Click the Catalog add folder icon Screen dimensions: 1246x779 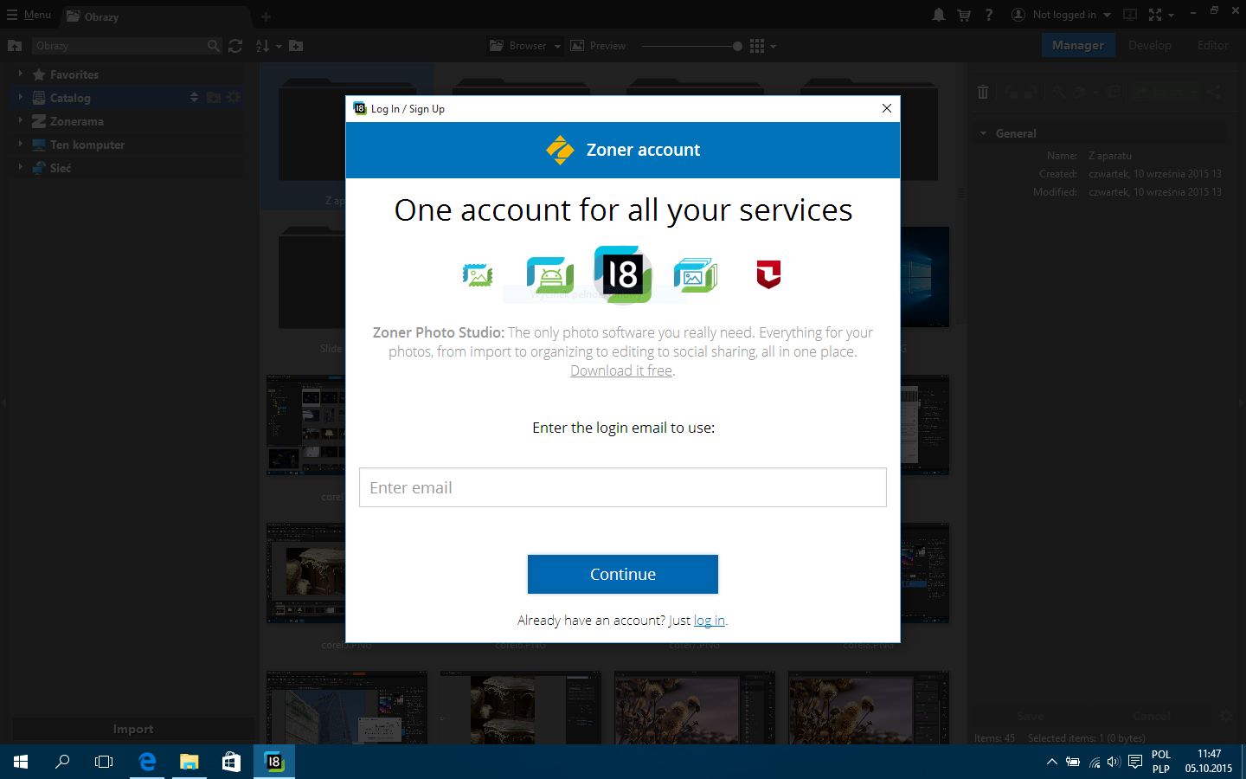214,98
